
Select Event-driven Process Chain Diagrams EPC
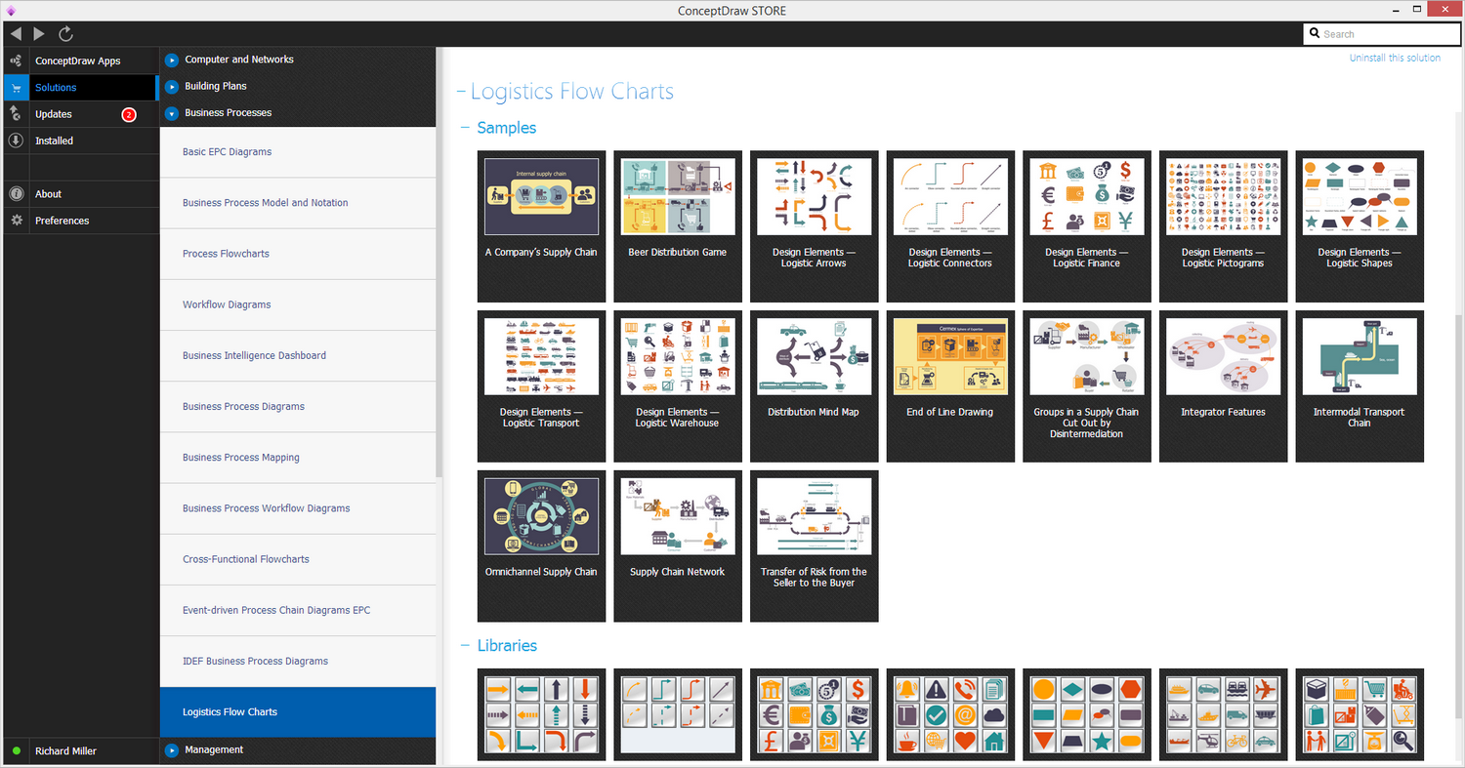298,610
